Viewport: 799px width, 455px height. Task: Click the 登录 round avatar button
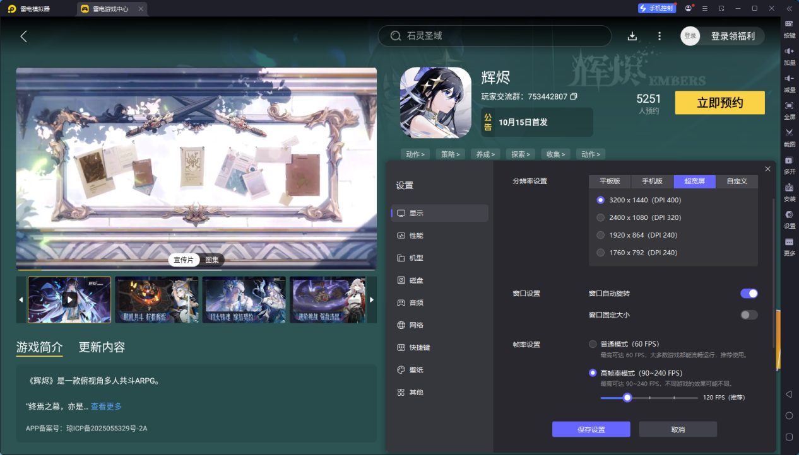690,36
